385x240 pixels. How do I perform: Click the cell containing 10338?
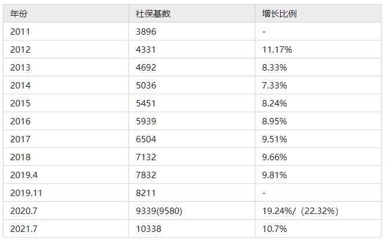pos(148,228)
